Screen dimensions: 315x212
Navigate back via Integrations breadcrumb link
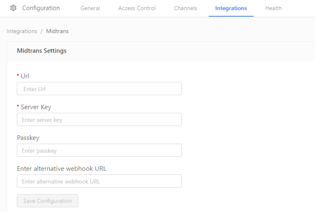point(22,31)
